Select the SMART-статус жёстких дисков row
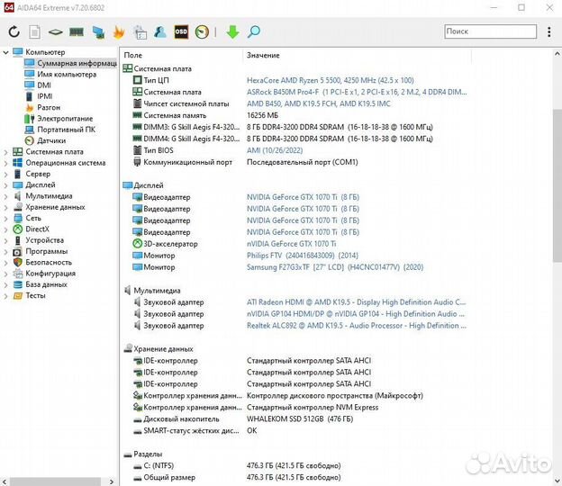The width and height of the screenshot is (562, 486). (x=195, y=431)
